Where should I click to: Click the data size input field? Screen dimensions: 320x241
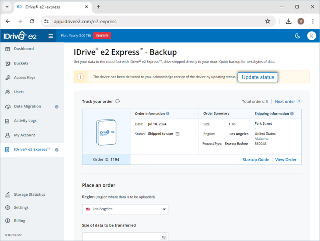click(x=125, y=237)
